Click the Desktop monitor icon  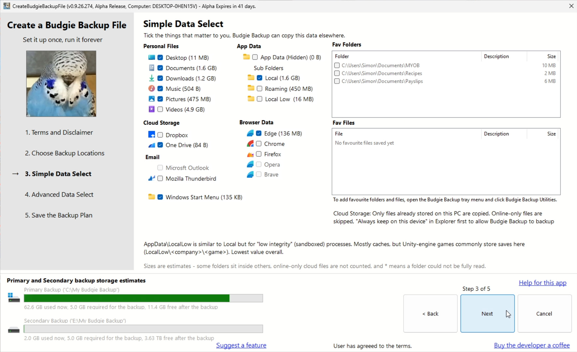coord(152,57)
